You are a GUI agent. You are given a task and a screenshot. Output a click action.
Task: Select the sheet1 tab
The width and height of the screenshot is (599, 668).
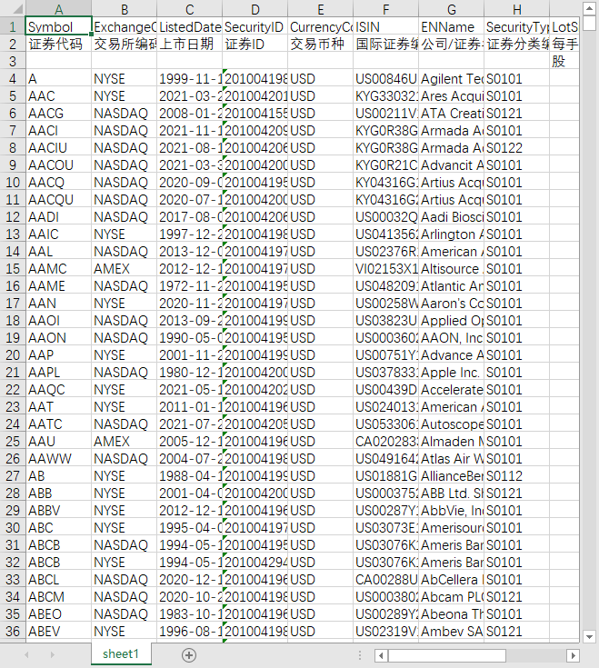121,654
